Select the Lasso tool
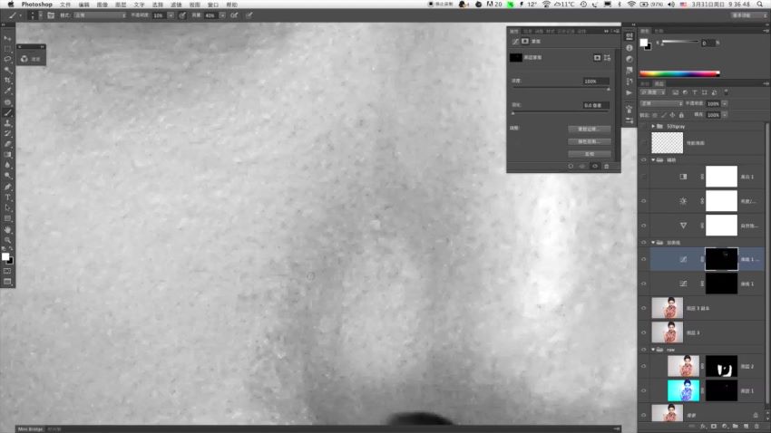This screenshot has height=433, width=771. [x=7, y=59]
